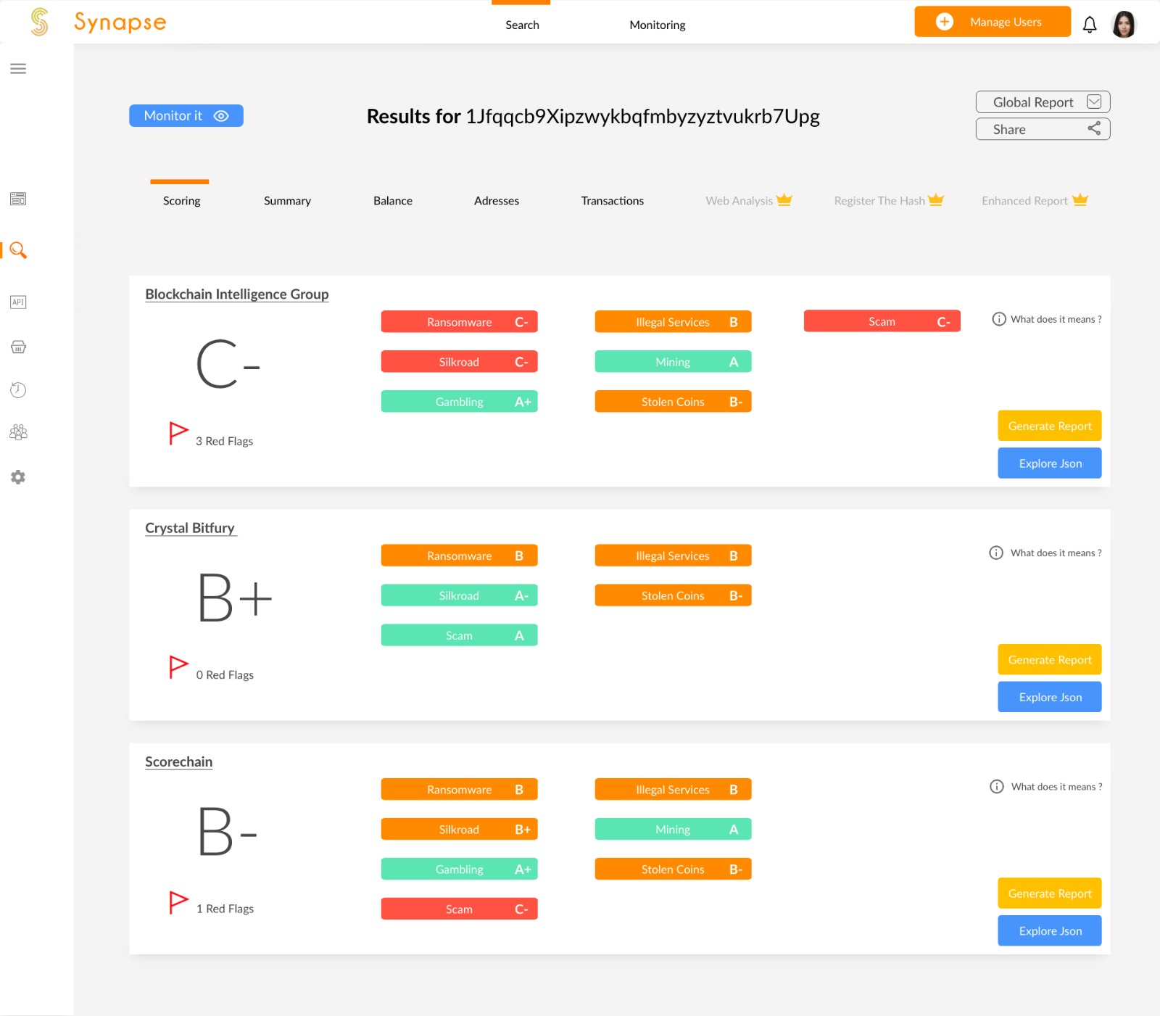Click the red flag icon beside 0 Red Flags

click(178, 666)
